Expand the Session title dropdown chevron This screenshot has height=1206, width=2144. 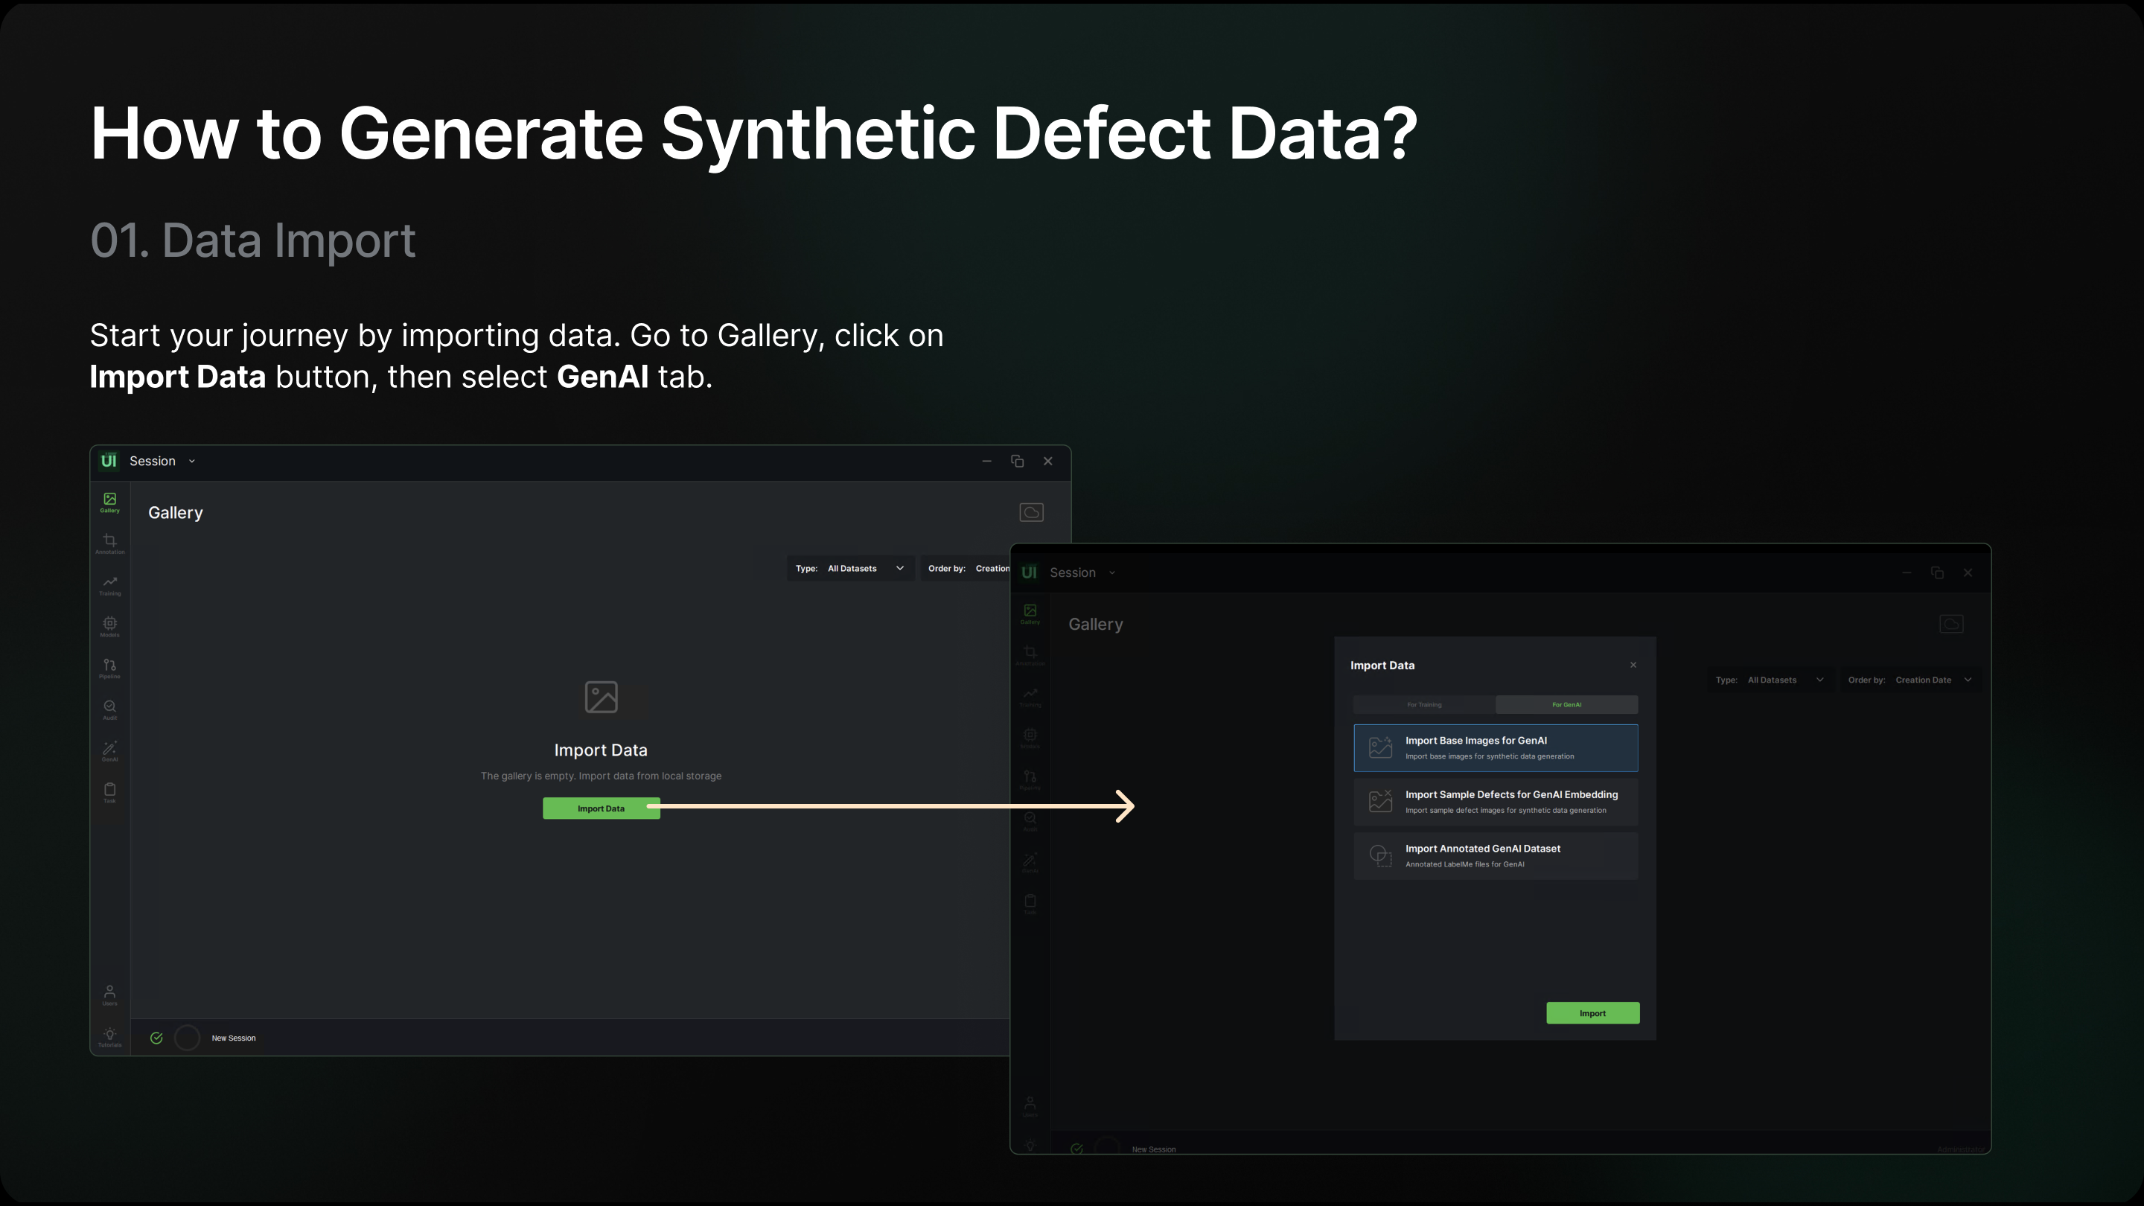point(192,461)
